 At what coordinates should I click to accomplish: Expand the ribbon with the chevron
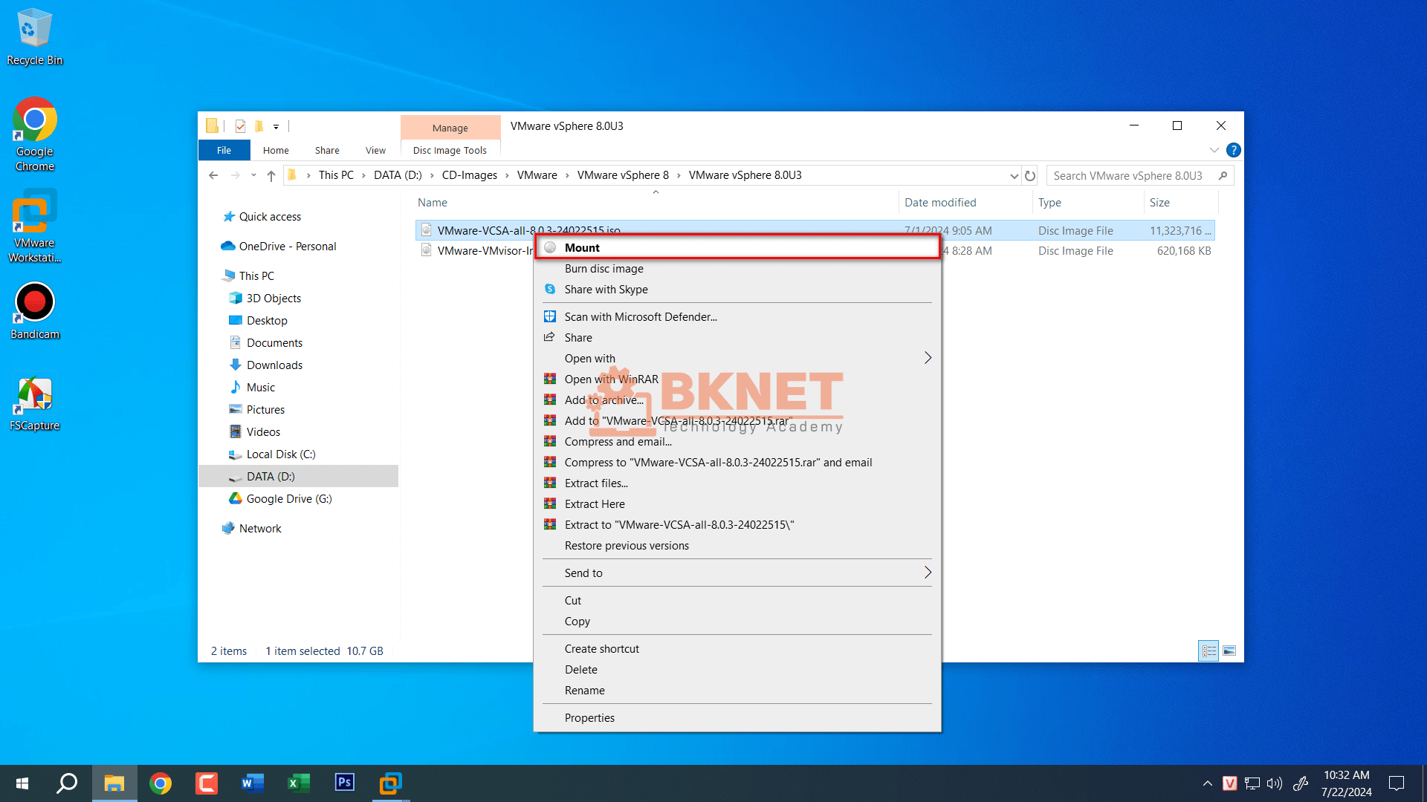tap(1214, 150)
